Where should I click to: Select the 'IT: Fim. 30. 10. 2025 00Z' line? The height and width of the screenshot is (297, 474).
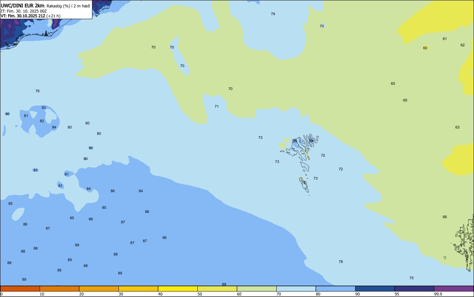24,11
